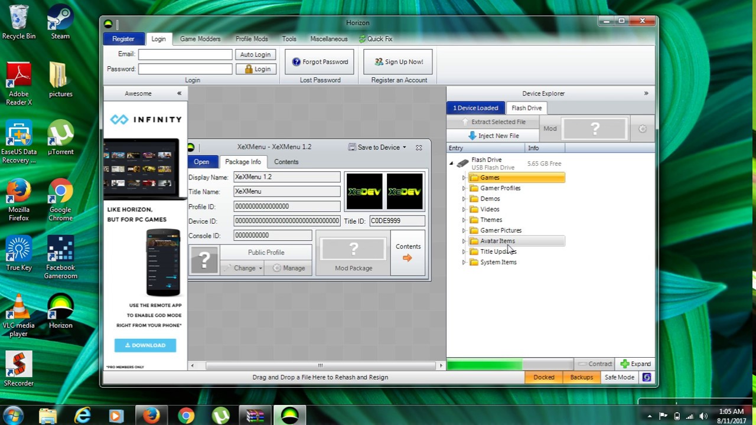Click the Display Name field
The height and width of the screenshot is (425, 756).
(287, 177)
